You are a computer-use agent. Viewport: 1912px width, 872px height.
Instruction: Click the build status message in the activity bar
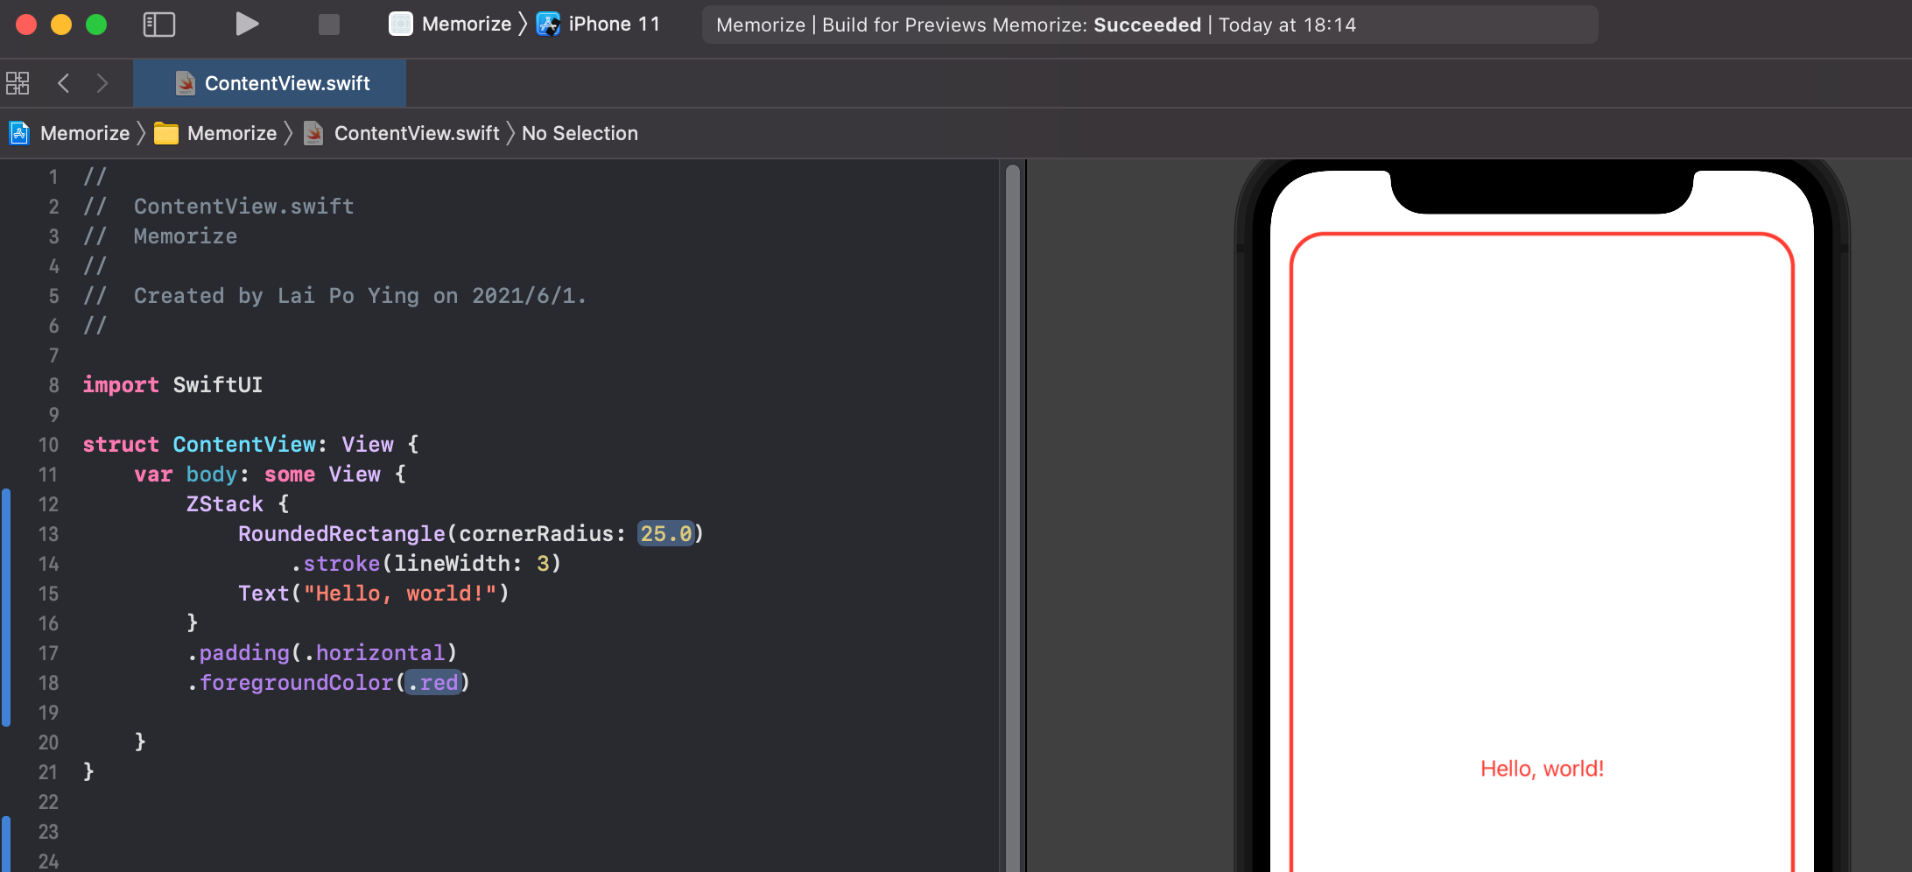pos(1149,25)
